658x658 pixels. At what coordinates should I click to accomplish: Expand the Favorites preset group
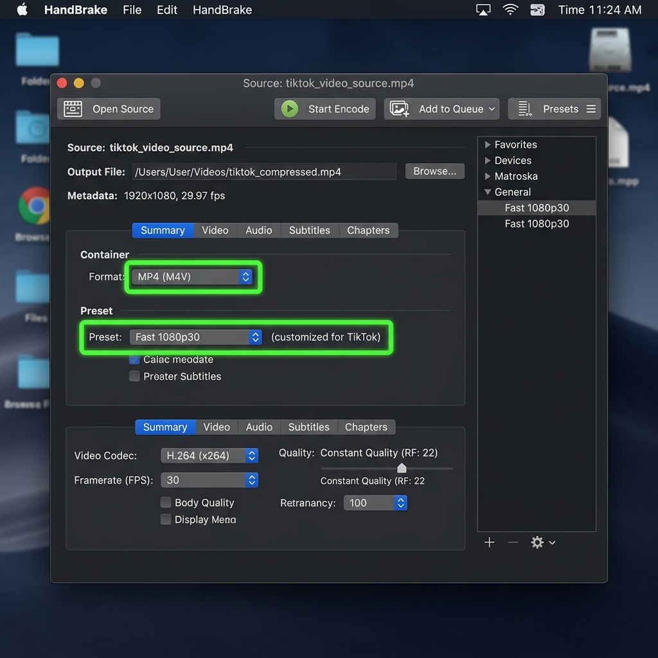pos(487,145)
